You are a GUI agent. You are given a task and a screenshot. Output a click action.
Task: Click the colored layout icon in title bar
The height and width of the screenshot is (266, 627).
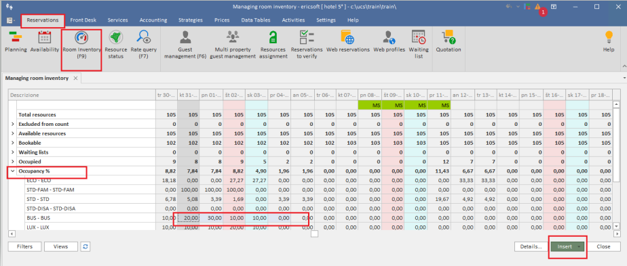(x=528, y=7)
